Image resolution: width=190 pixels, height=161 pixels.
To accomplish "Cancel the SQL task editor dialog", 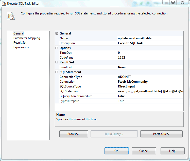I will (x=144, y=151).
